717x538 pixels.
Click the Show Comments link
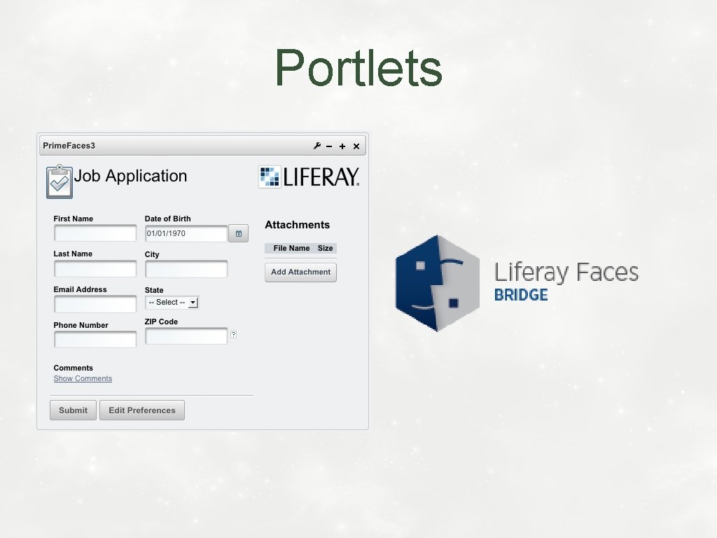coord(83,378)
